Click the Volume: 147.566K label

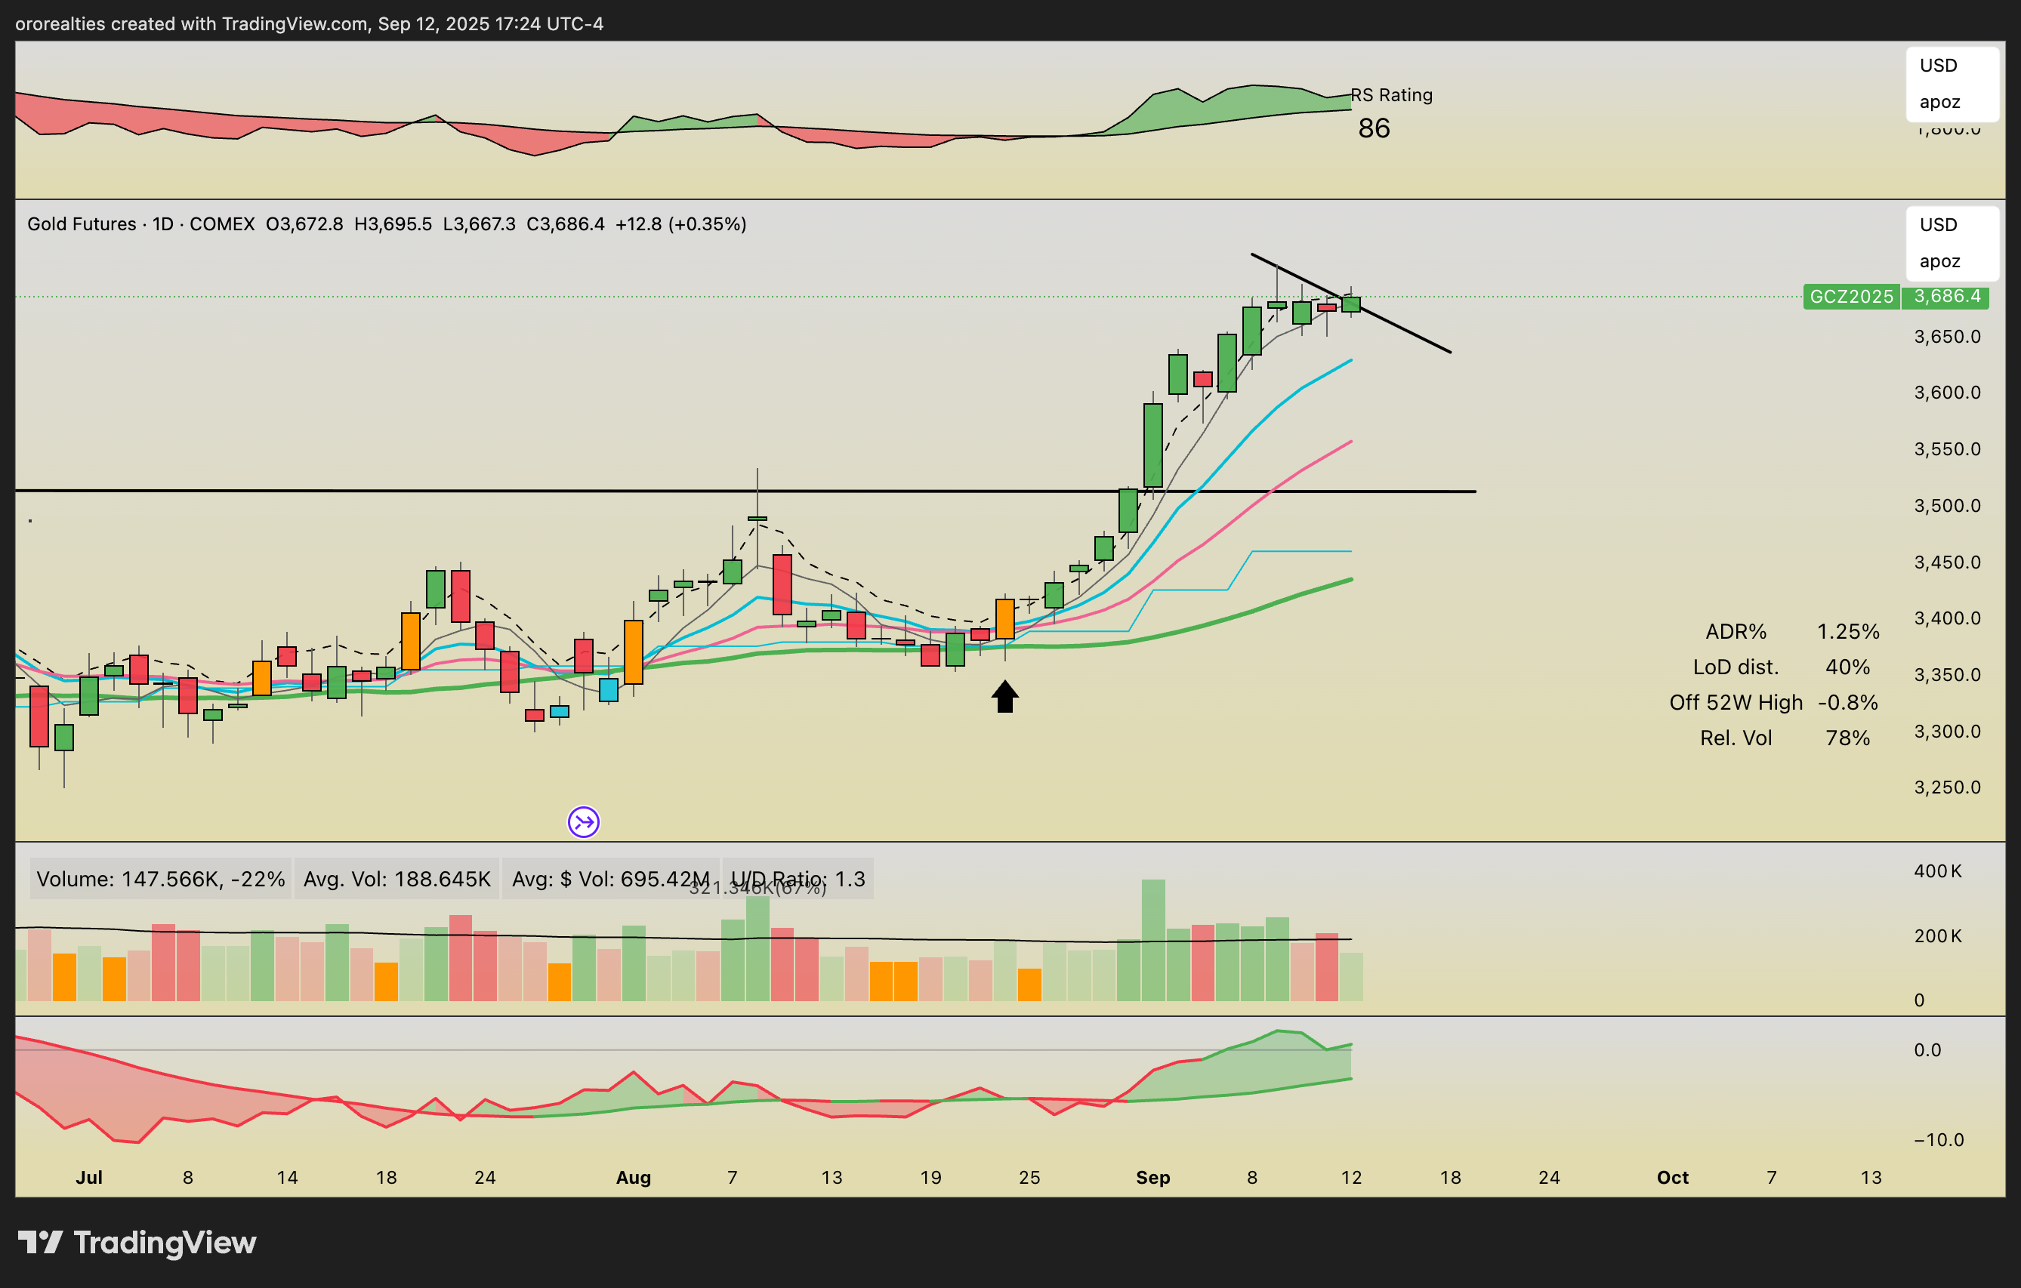pos(160,879)
